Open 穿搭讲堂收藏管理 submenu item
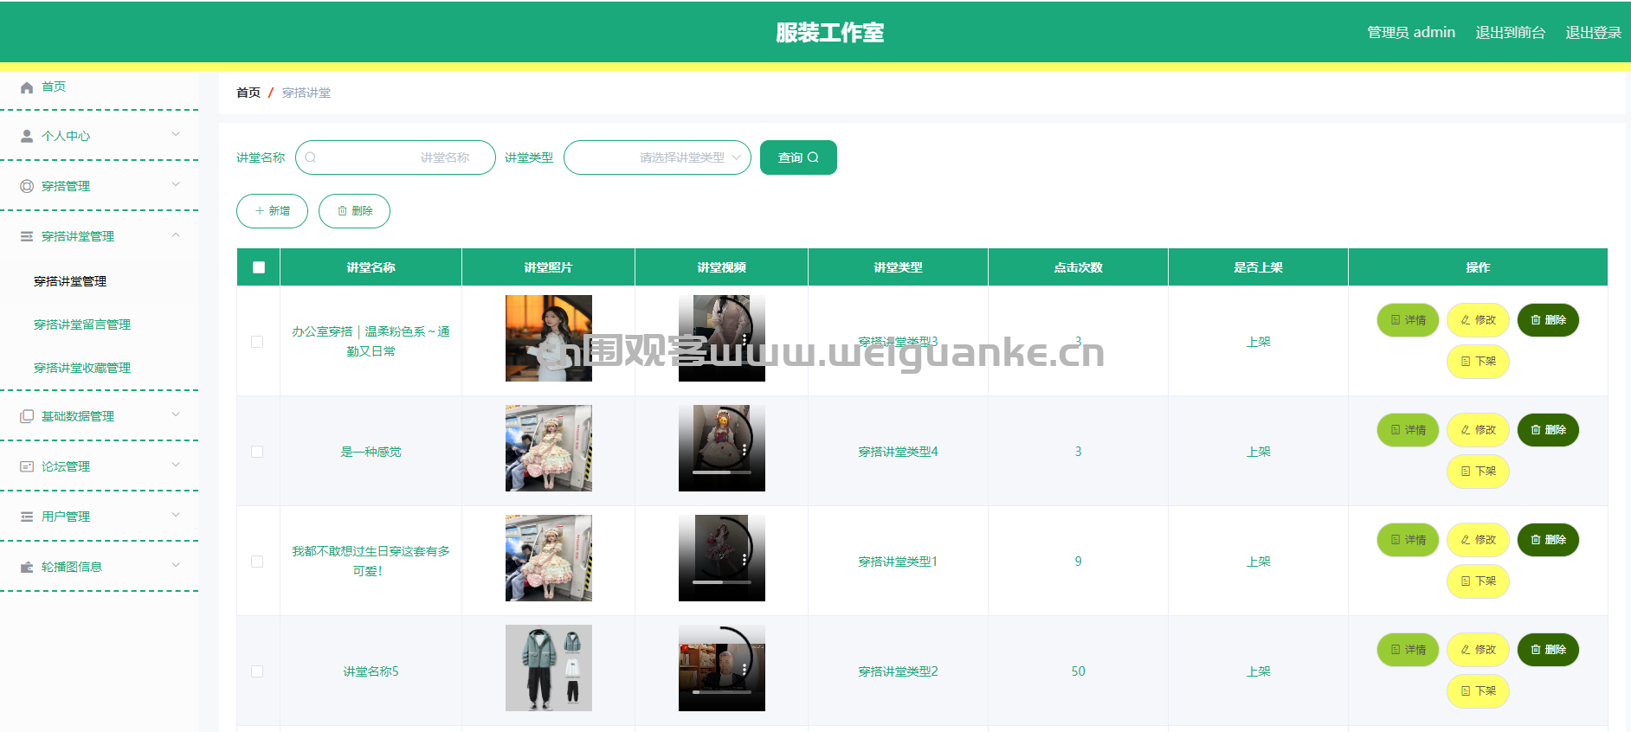This screenshot has height=732, width=1631. [82, 368]
